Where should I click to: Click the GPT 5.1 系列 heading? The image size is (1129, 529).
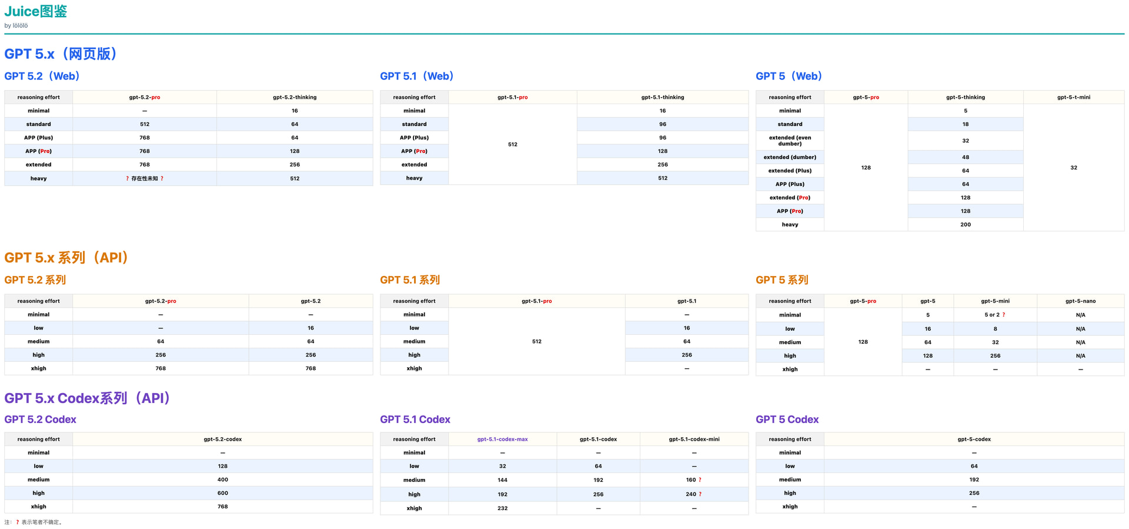(x=410, y=280)
